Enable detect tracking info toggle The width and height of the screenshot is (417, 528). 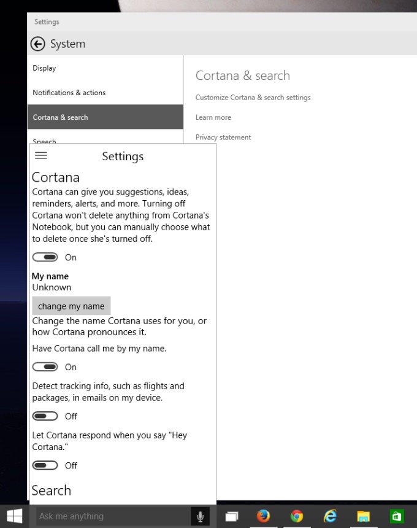point(45,416)
